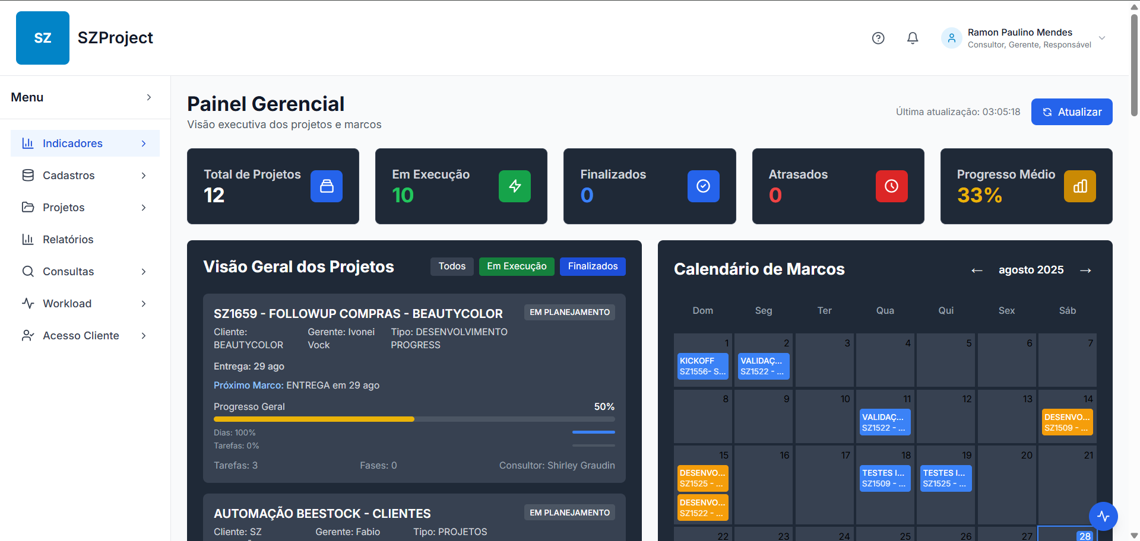This screenshot has width=1140, height=541.
Task: Expand the Cadastros sidebar section
Action: click(x=85, y=176)
